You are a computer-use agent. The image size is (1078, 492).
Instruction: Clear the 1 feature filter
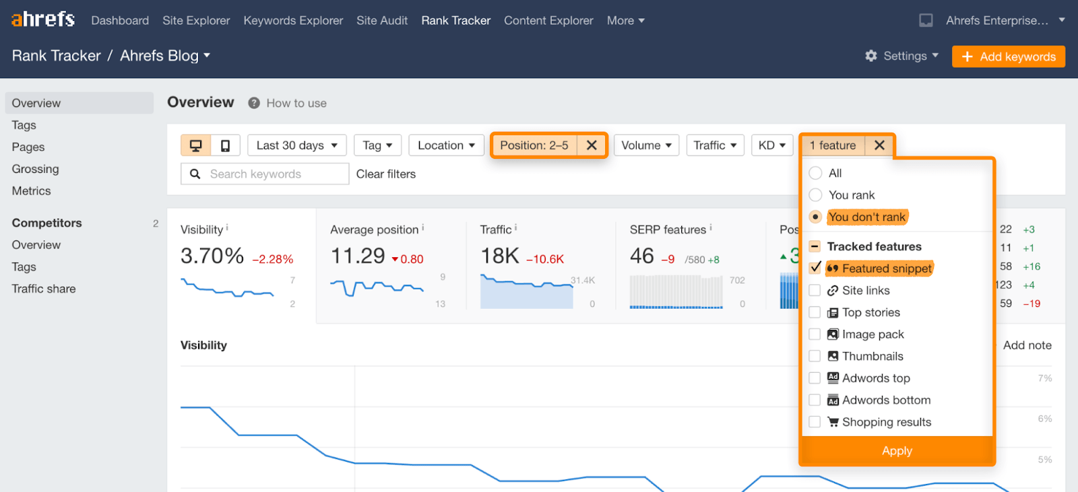(879, 145)
